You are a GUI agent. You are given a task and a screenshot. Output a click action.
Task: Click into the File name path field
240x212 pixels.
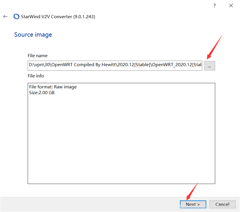[115, 66]
